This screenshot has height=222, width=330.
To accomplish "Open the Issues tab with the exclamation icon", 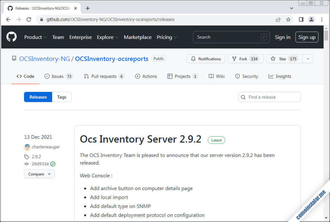I will point(47,76).
